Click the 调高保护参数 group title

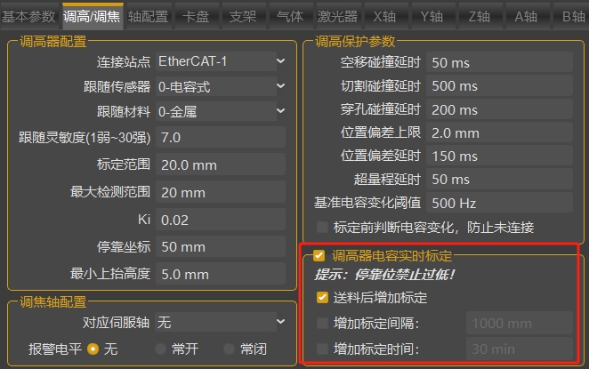coord(355,41)
